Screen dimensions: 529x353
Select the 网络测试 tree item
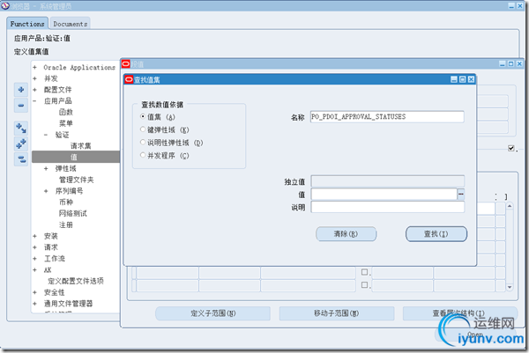click(x=73, y=213)
